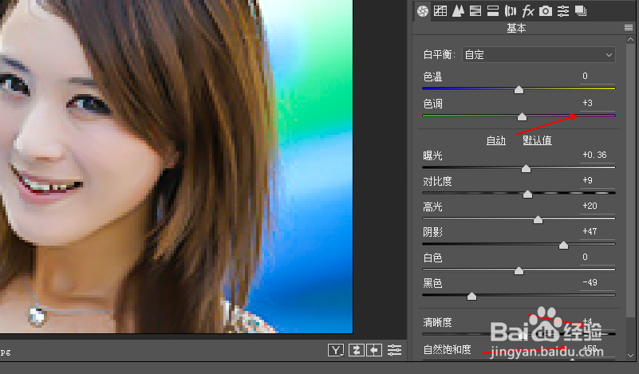Click the 色调 slider handle
Viewport: 639px width, 374px height.
pos(522,117)
